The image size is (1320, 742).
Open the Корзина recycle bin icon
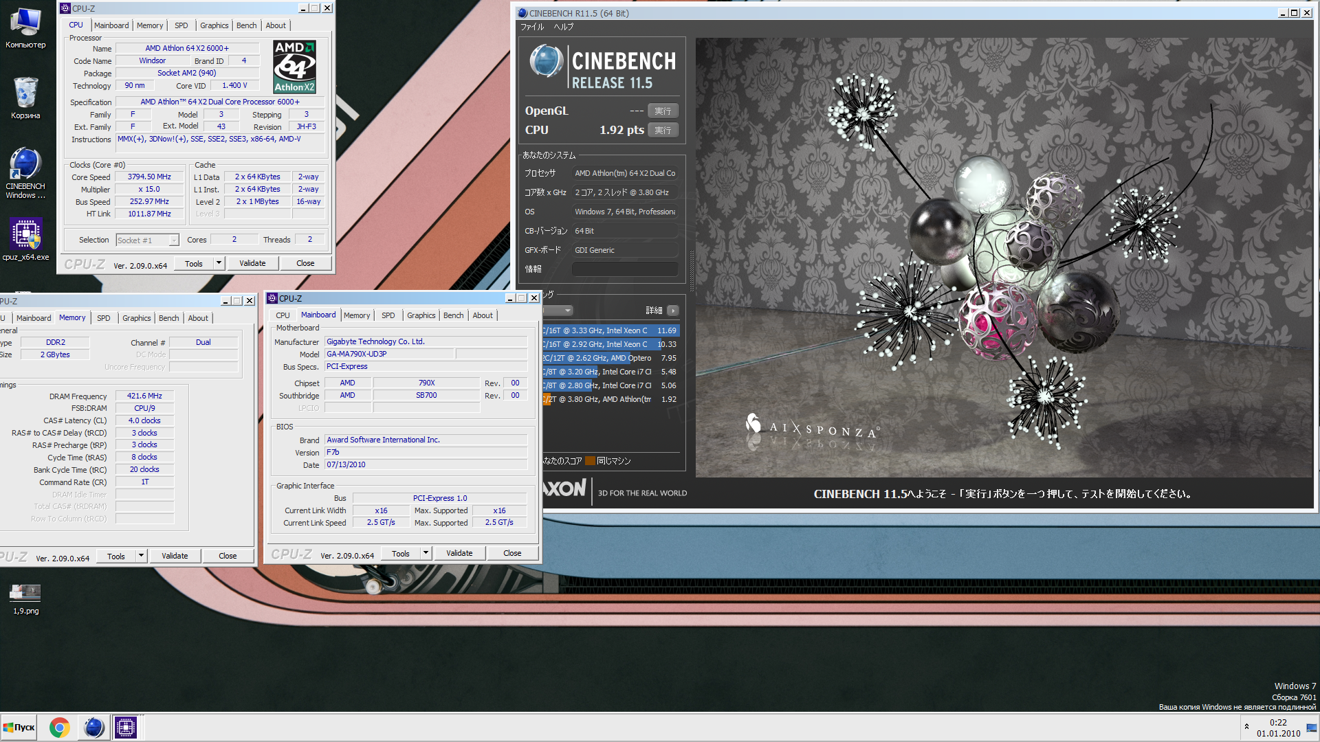(25, 98)
